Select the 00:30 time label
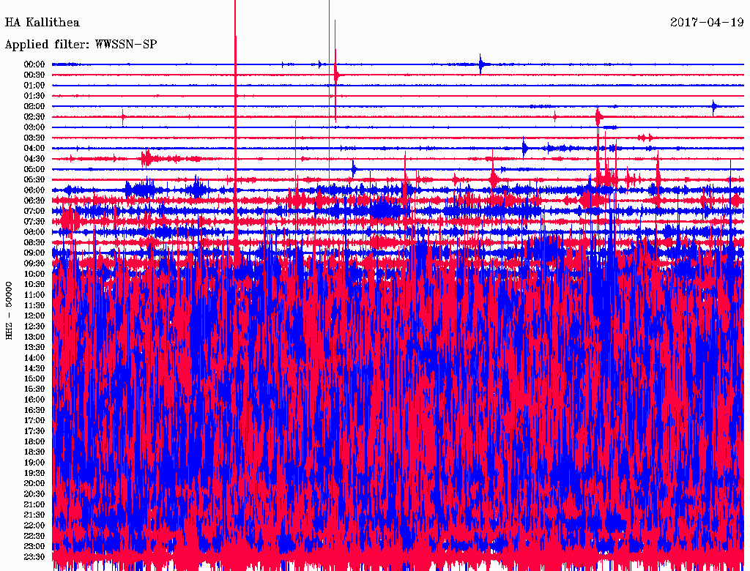This screenshot has height=571, width=750. (34, 75)
